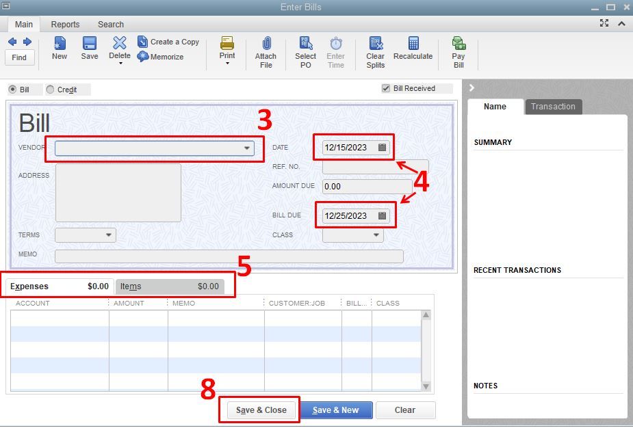Click the Save disk icon
This screenshot has height=428, width=633.
[89, 43]
